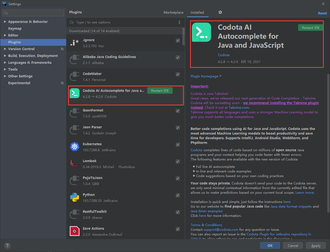Click the PojoToJson plugin icon
The width and height of the screenshot is (330, 252).
click(x=74, y=181)
